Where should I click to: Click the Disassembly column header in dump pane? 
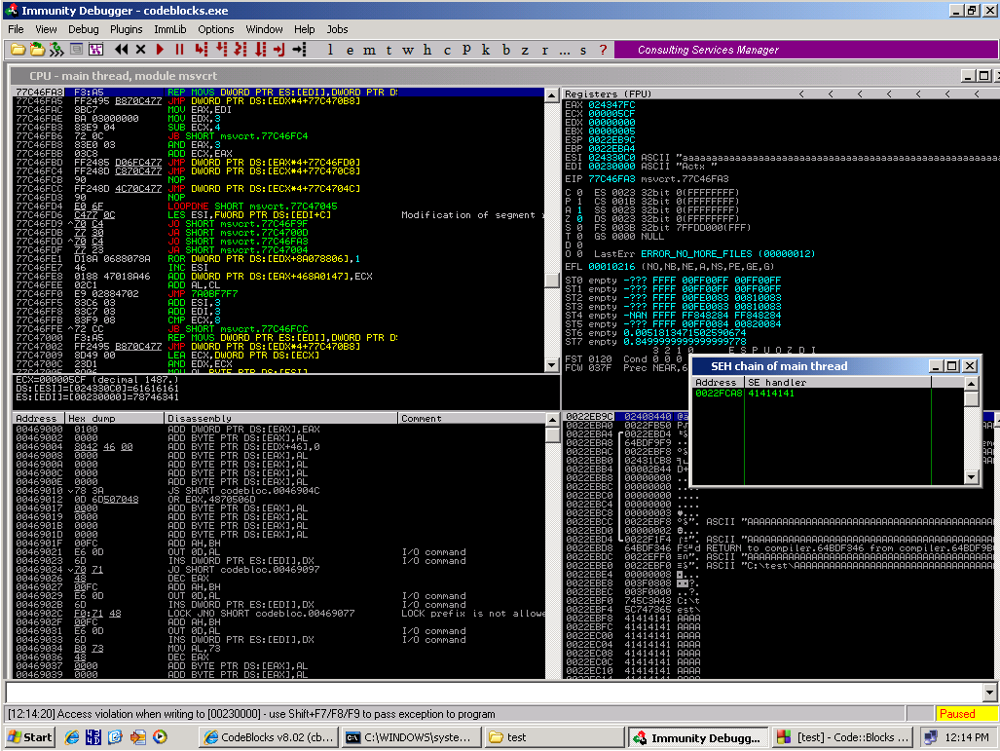[x=280, y=419]
